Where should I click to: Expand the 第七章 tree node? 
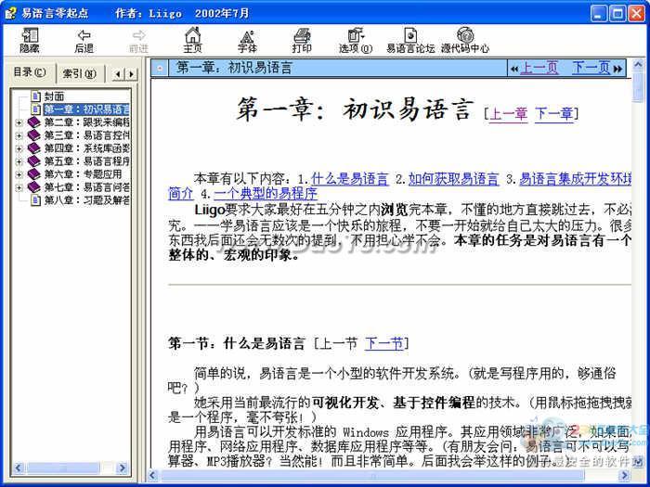pyautogui.click(x=19, y=187)
